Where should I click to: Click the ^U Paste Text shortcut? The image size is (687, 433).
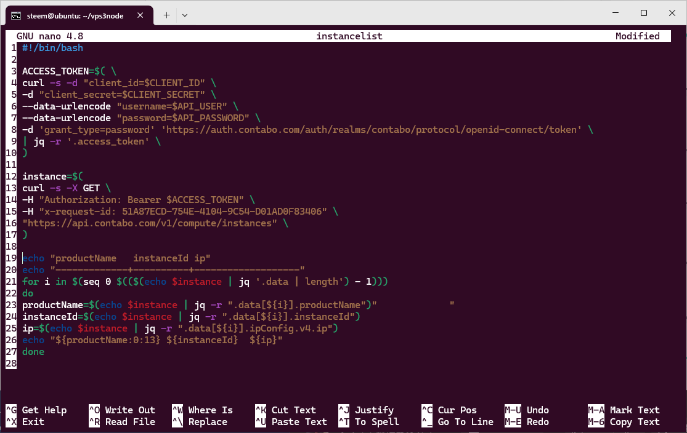pos(291,422)
